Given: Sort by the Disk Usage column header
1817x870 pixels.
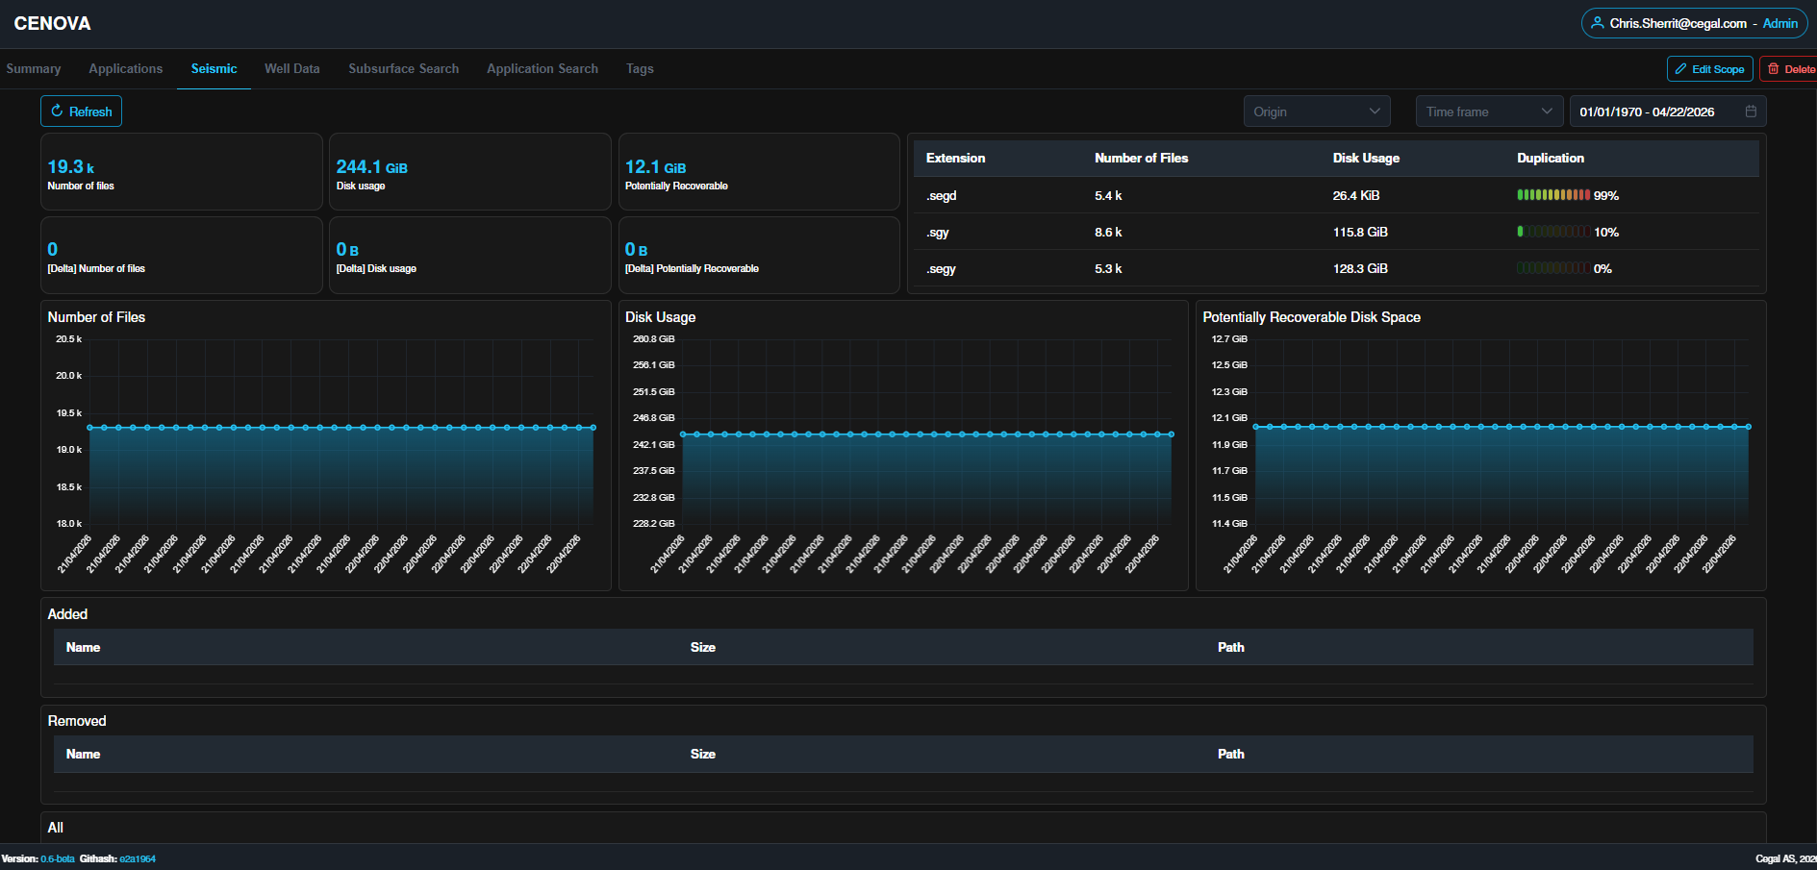Looking at the screenshot, I should coord(1366,159).
